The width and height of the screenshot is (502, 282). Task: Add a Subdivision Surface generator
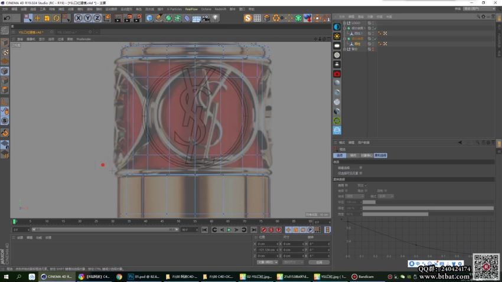coord(168,18)
